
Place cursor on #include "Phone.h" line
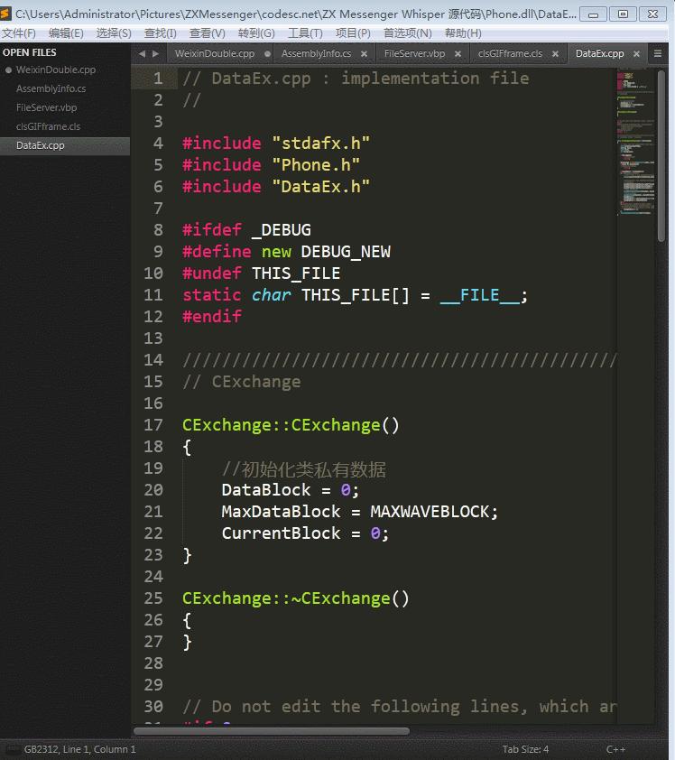click(x=271, y=165)
